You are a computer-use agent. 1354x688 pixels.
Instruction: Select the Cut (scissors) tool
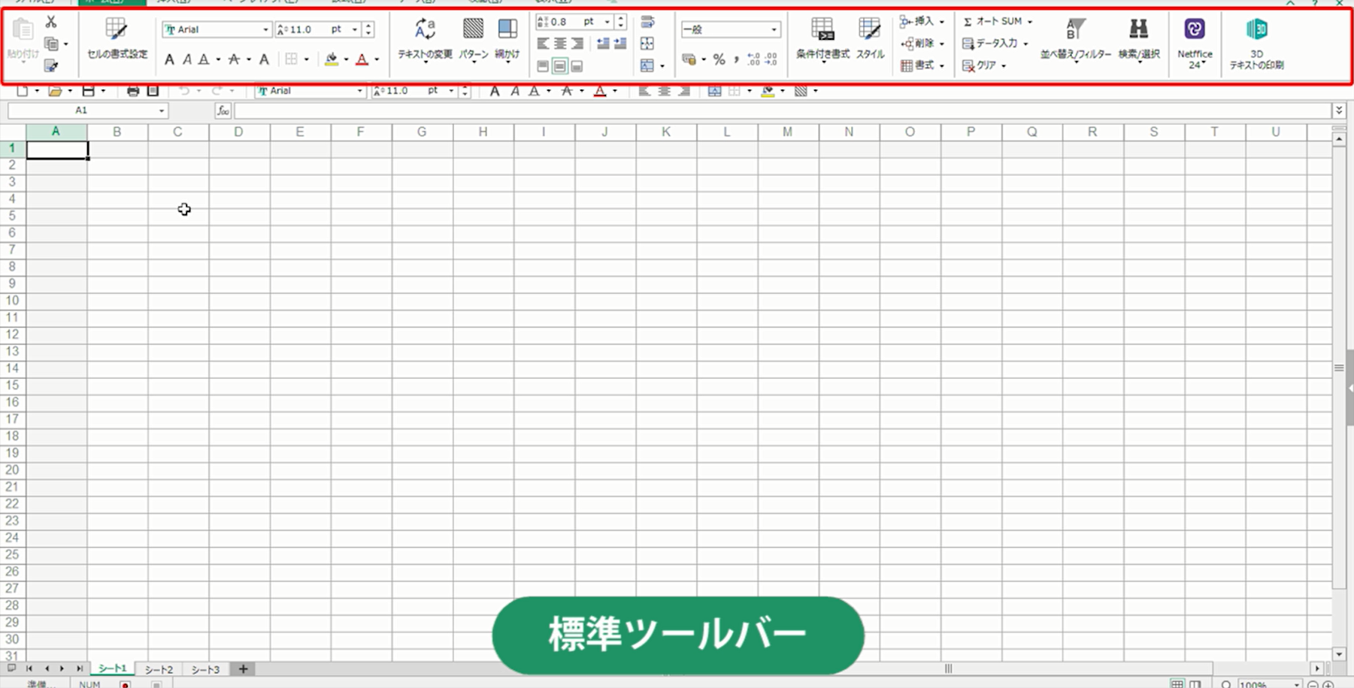point(50,21)
